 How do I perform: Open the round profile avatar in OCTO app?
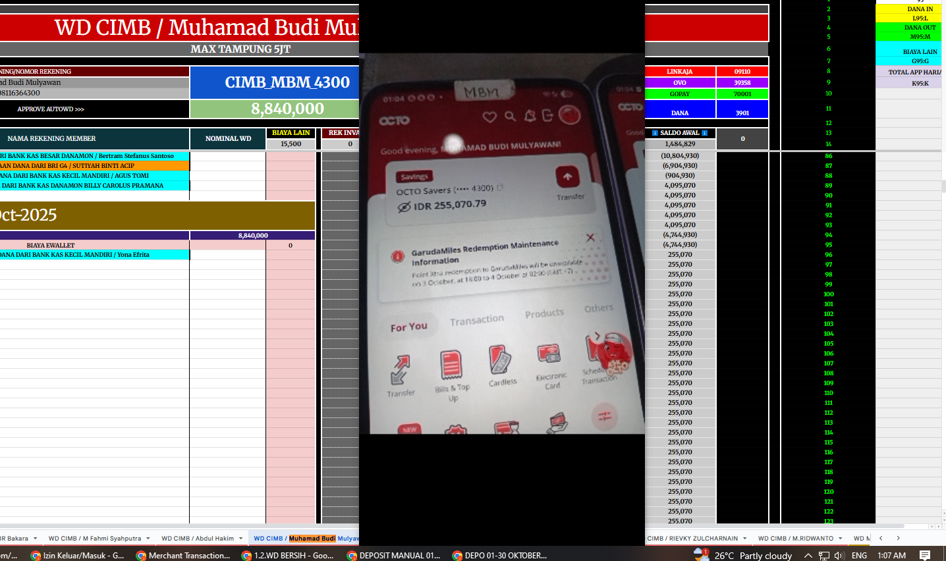pyautogui.click(x=569, y=115)
